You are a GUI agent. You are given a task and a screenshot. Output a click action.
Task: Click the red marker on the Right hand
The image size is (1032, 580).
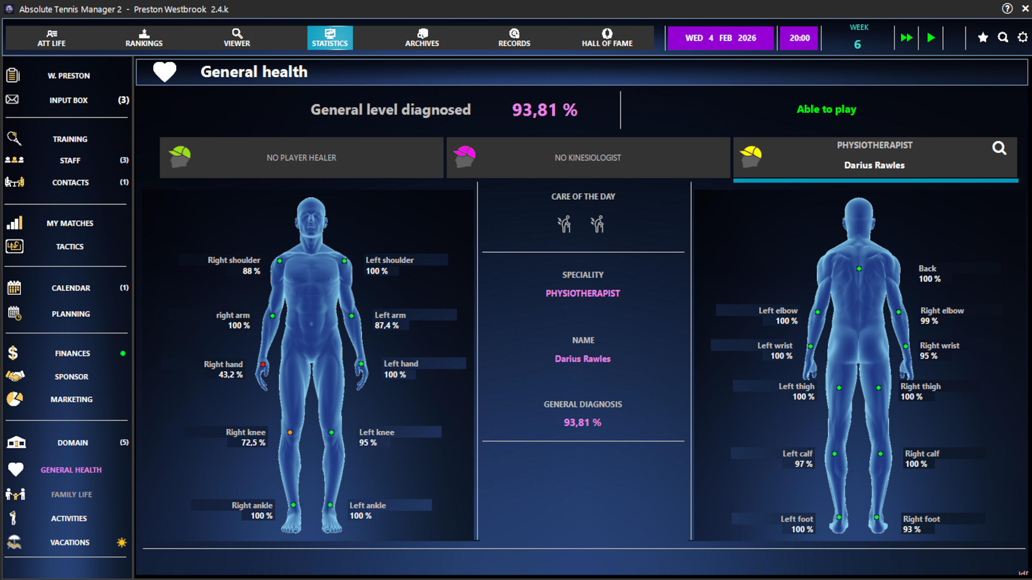point(263,364)
